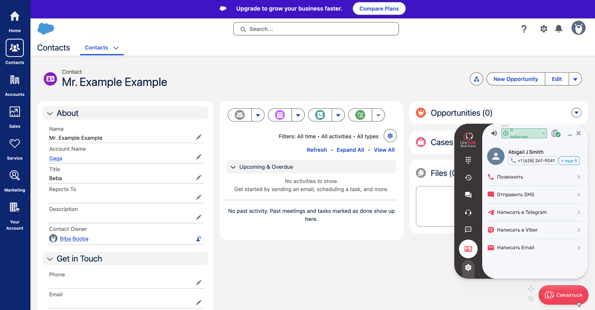This screenshot has height=310, width=595.
Task: Collapse the Get in Touch section
Action: click(50, 259)
